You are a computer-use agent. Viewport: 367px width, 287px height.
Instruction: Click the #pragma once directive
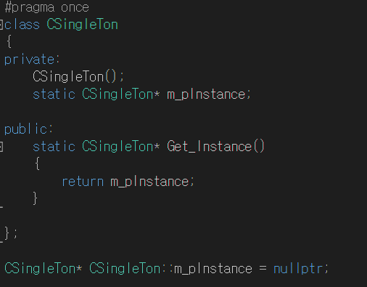click(x=47, y=7)
